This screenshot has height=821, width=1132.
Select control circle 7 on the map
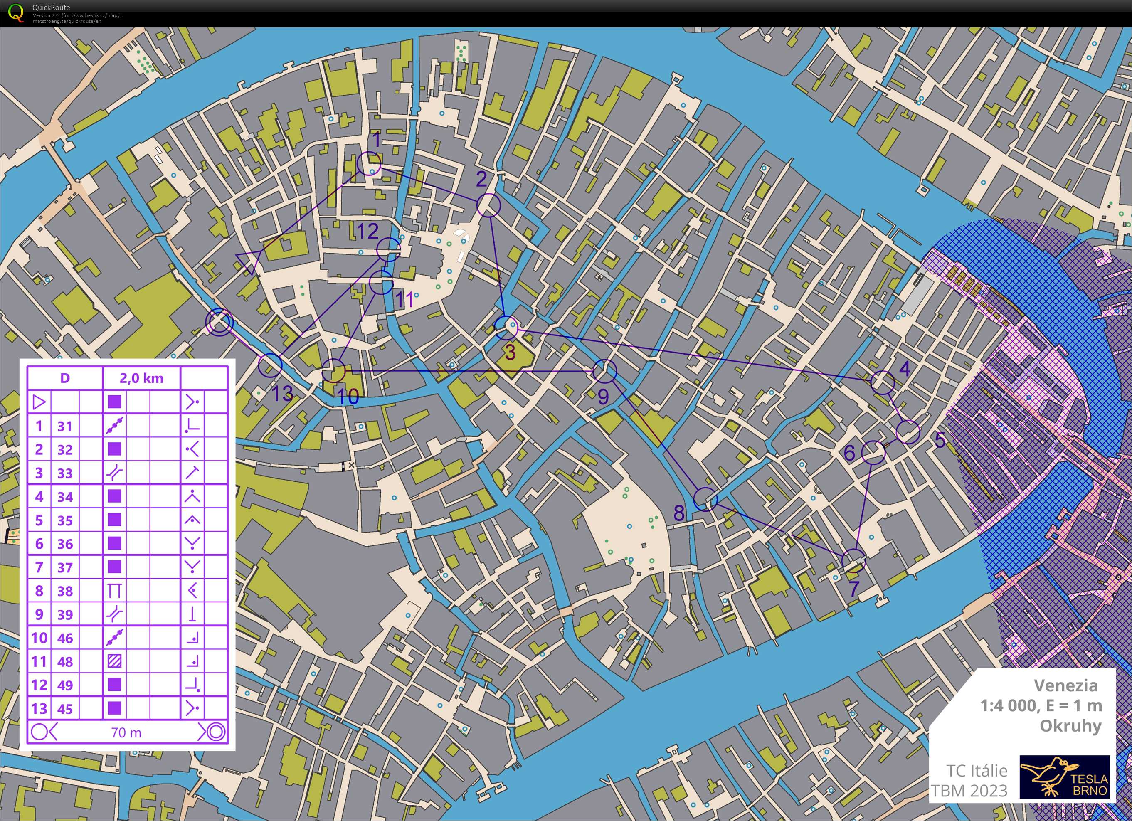point(853,560)
